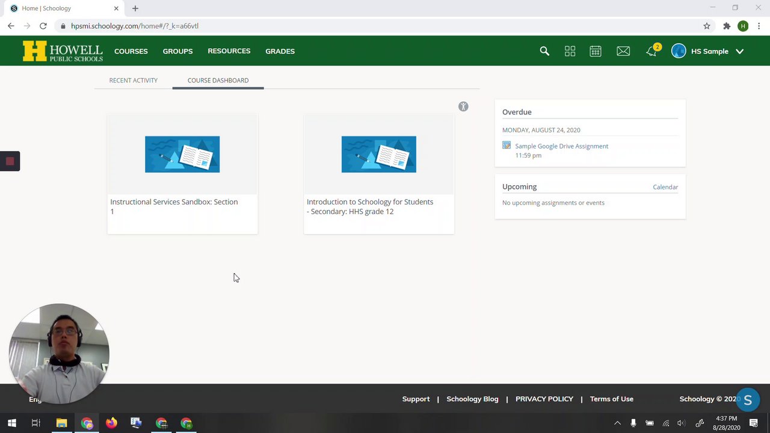The image size is (770, 433).
Task: Launch Firefox from the taskbar
Action: 111,423
